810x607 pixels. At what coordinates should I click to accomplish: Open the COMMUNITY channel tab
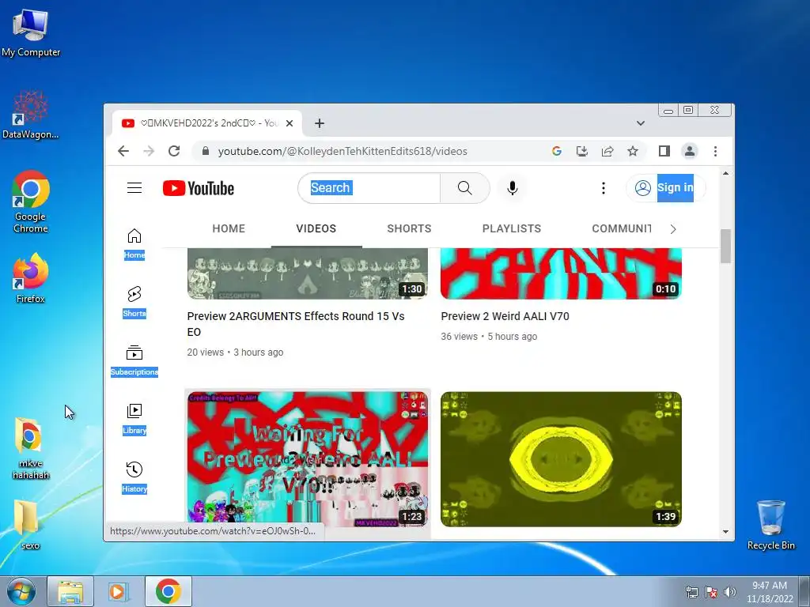pos(622,228)
